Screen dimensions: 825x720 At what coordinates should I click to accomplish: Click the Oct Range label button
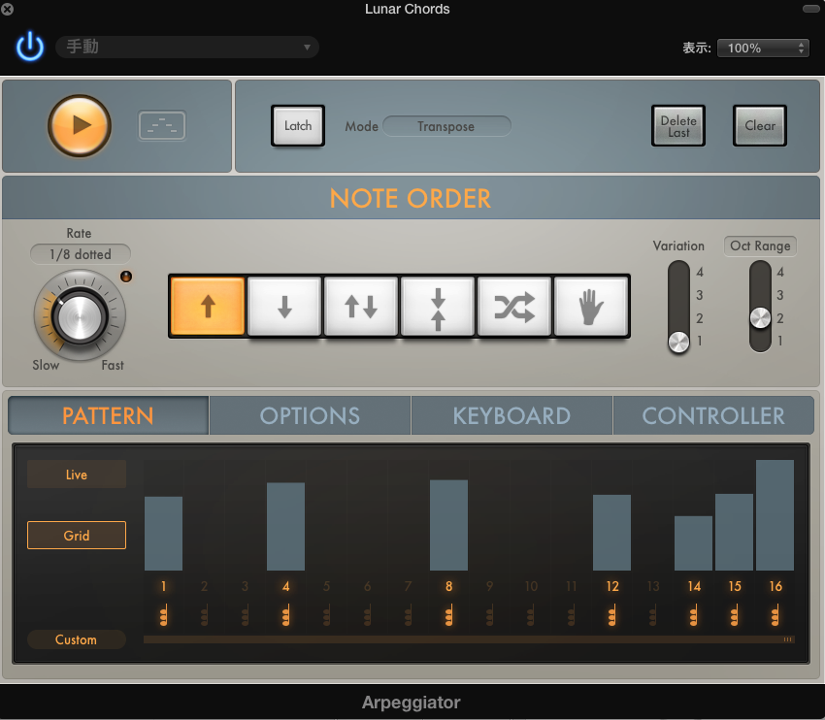[760, 245]
